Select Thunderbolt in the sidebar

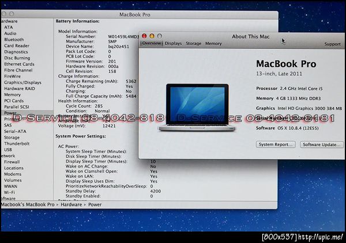(17, 143)
